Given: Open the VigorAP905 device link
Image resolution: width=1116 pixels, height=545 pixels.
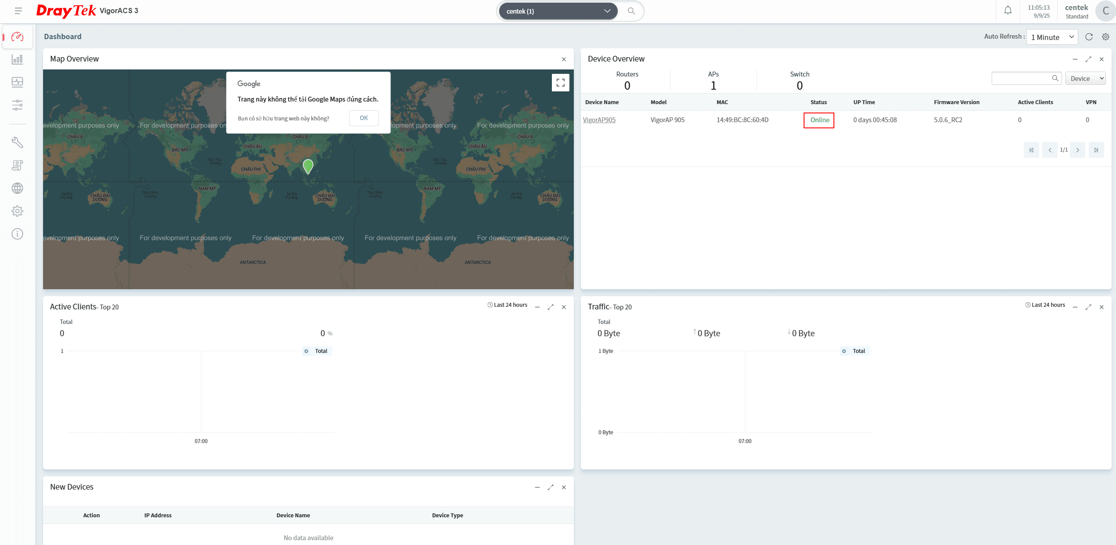Looking at the screenshot, I should (x=599, y=120).
